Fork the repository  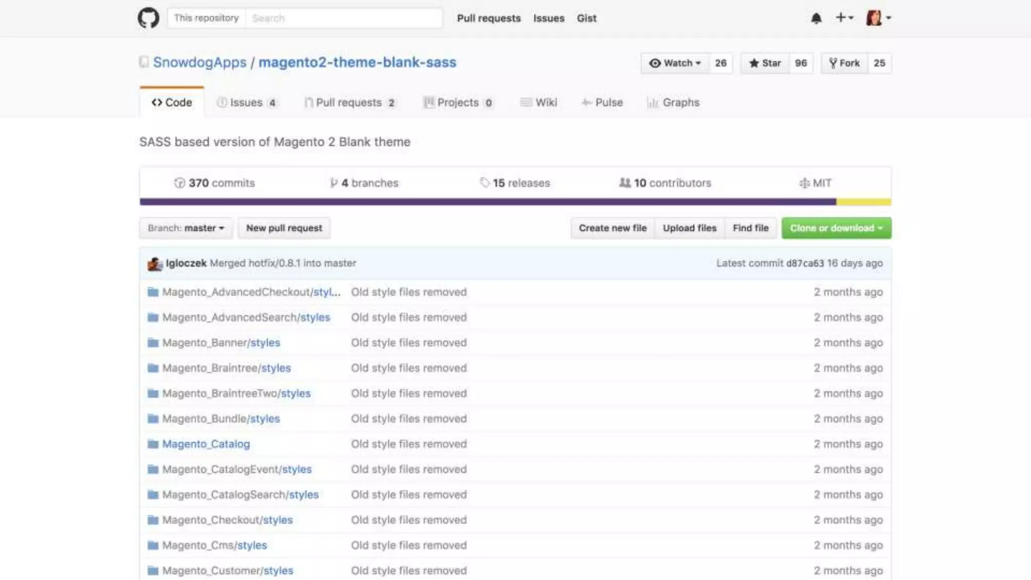pyautogui.click(x=844, y=63)
